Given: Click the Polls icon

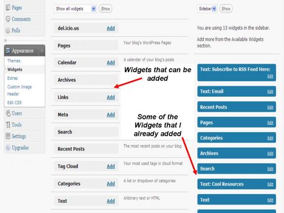Looking at the screenshot, I should tap(8, 30).
